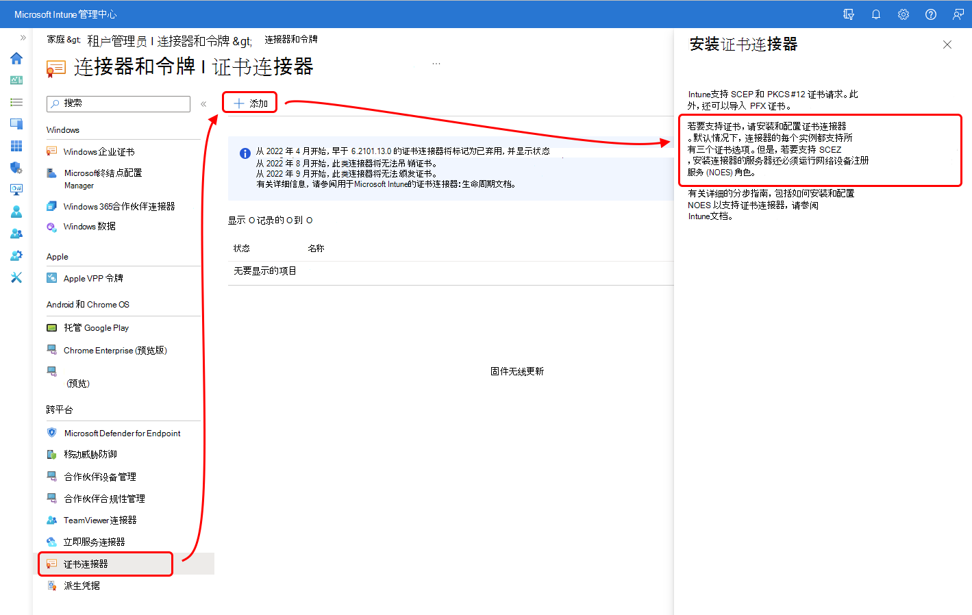Click the 固件无线更新 text
The image size is (972, 615).
(517, 372)
